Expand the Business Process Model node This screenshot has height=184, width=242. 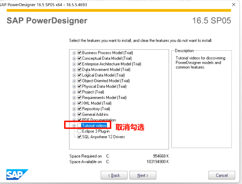74,53
